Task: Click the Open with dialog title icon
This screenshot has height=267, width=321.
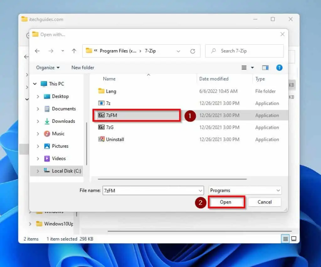Action: [35, 34]
